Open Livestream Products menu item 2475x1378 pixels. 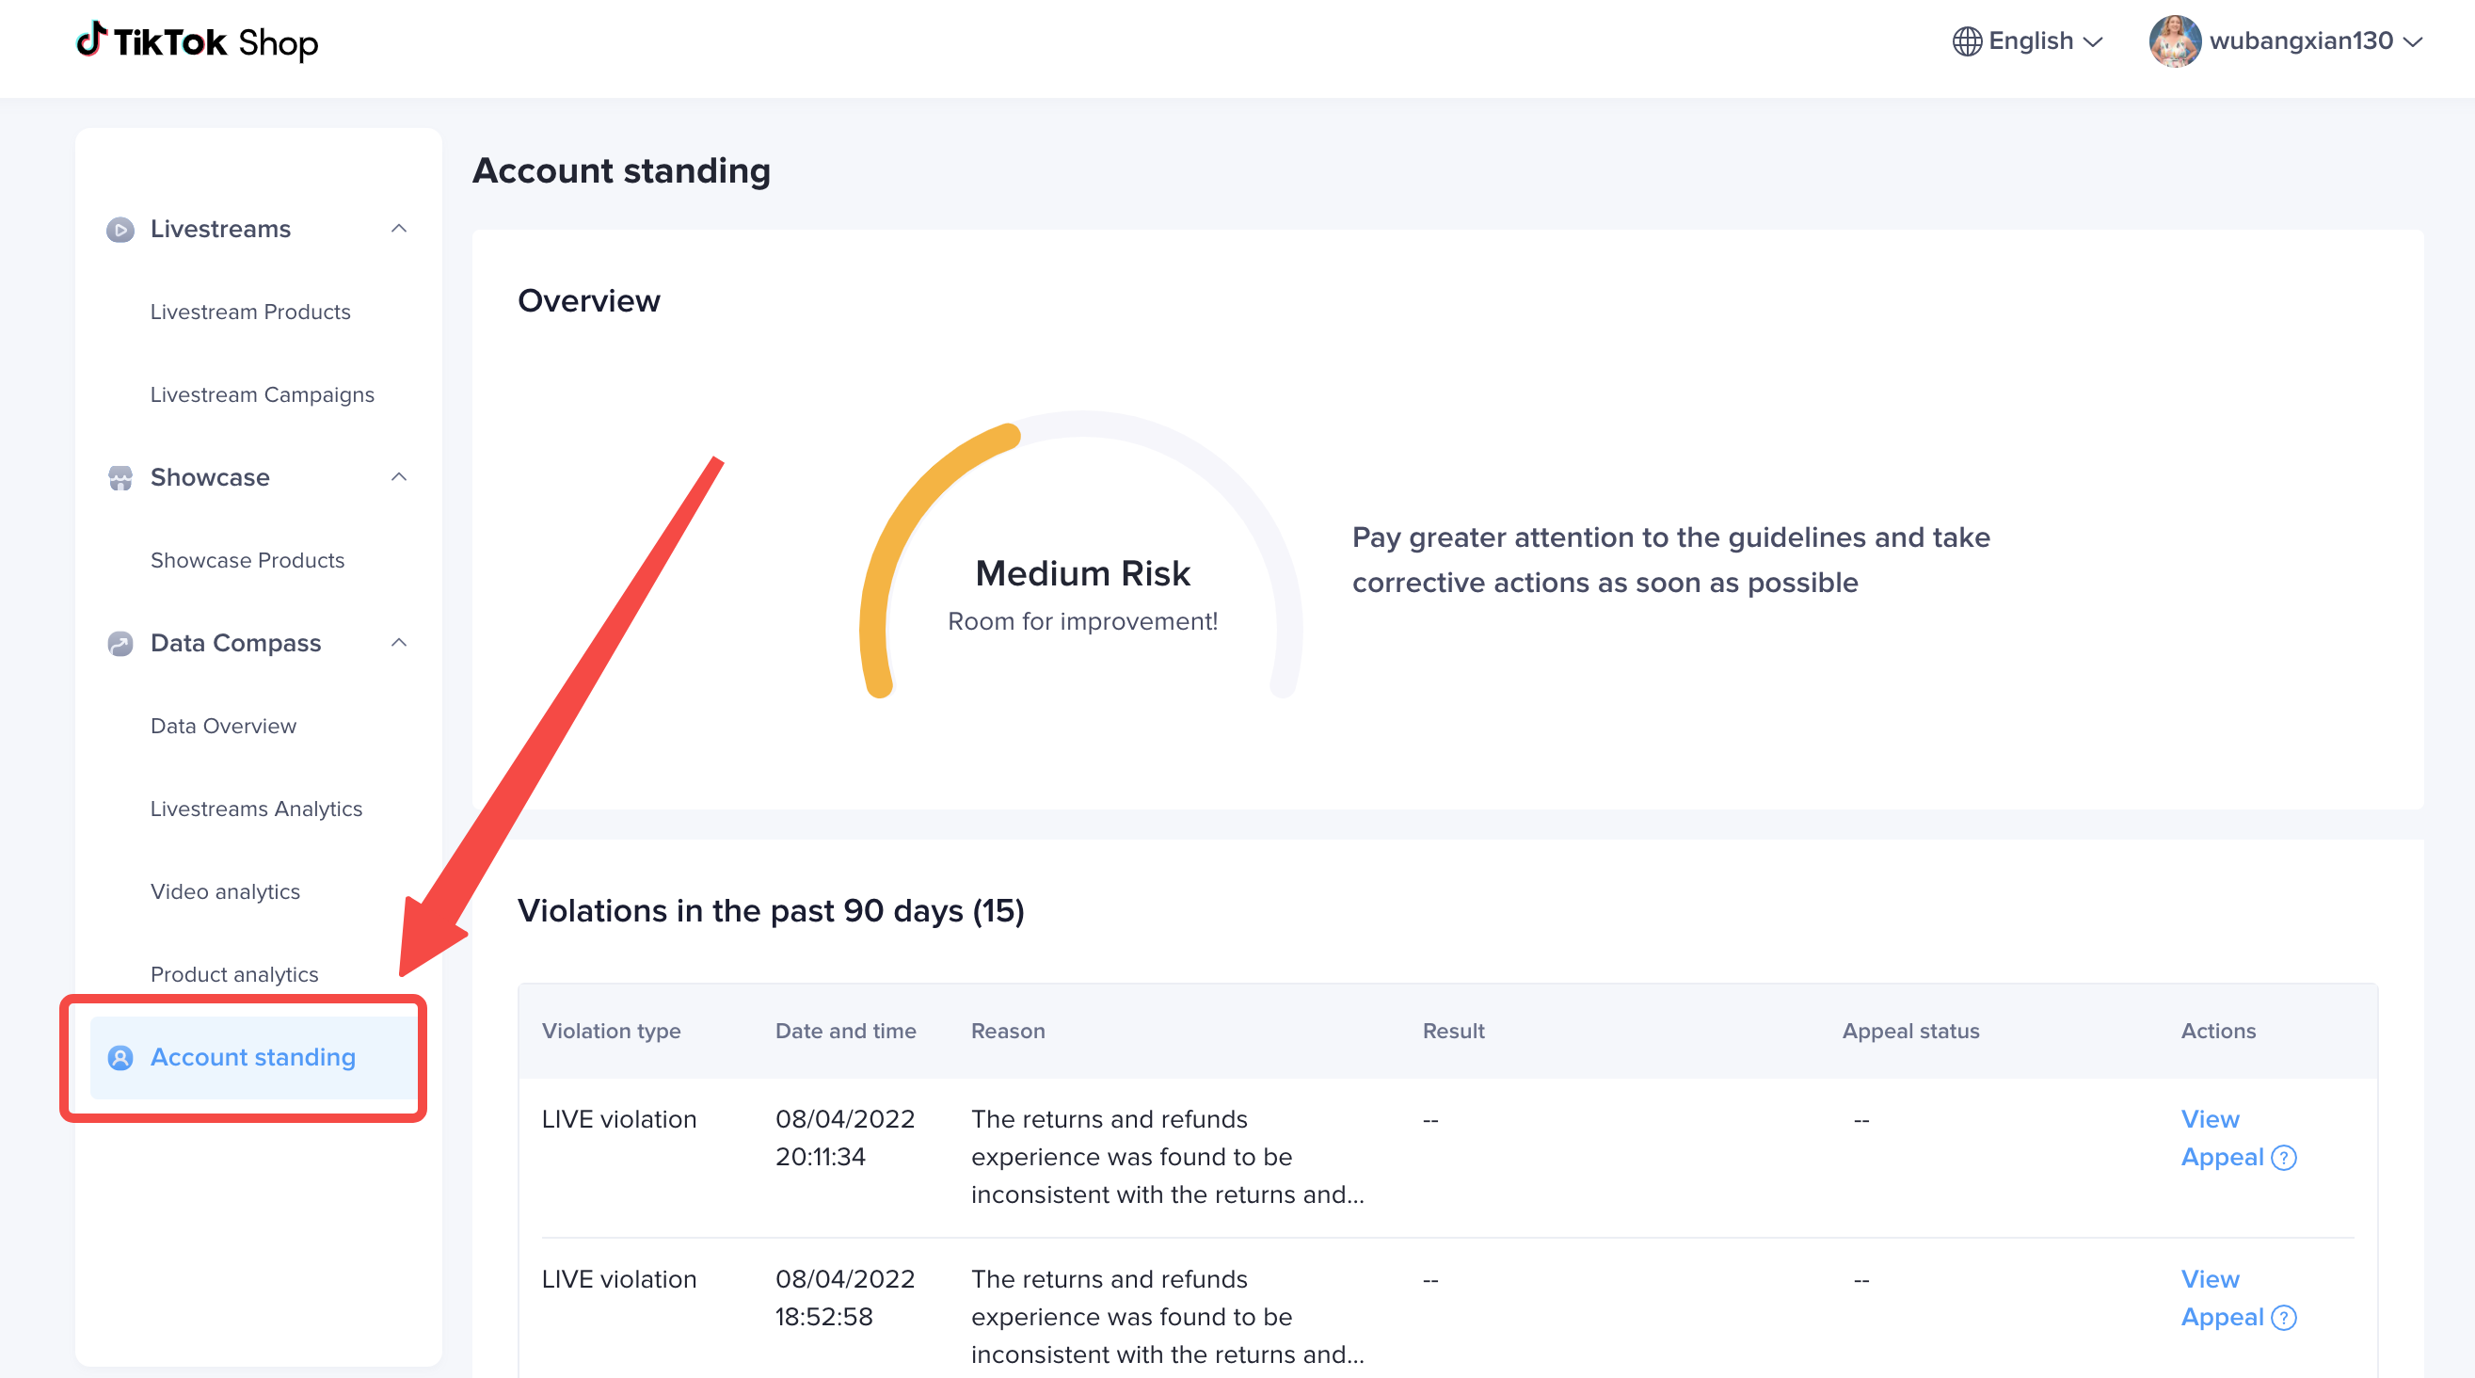[249, 312]
